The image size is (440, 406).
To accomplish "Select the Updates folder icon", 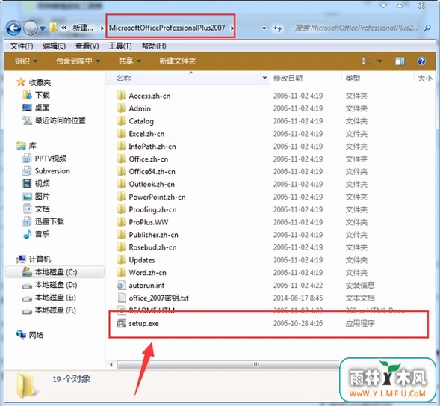I will pyautogui.click(x=121, y=259).
